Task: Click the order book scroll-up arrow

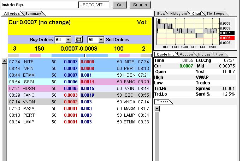Action: click(x=4, y=61)
